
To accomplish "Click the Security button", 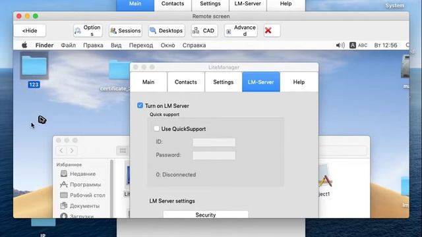I will point(206,215).
